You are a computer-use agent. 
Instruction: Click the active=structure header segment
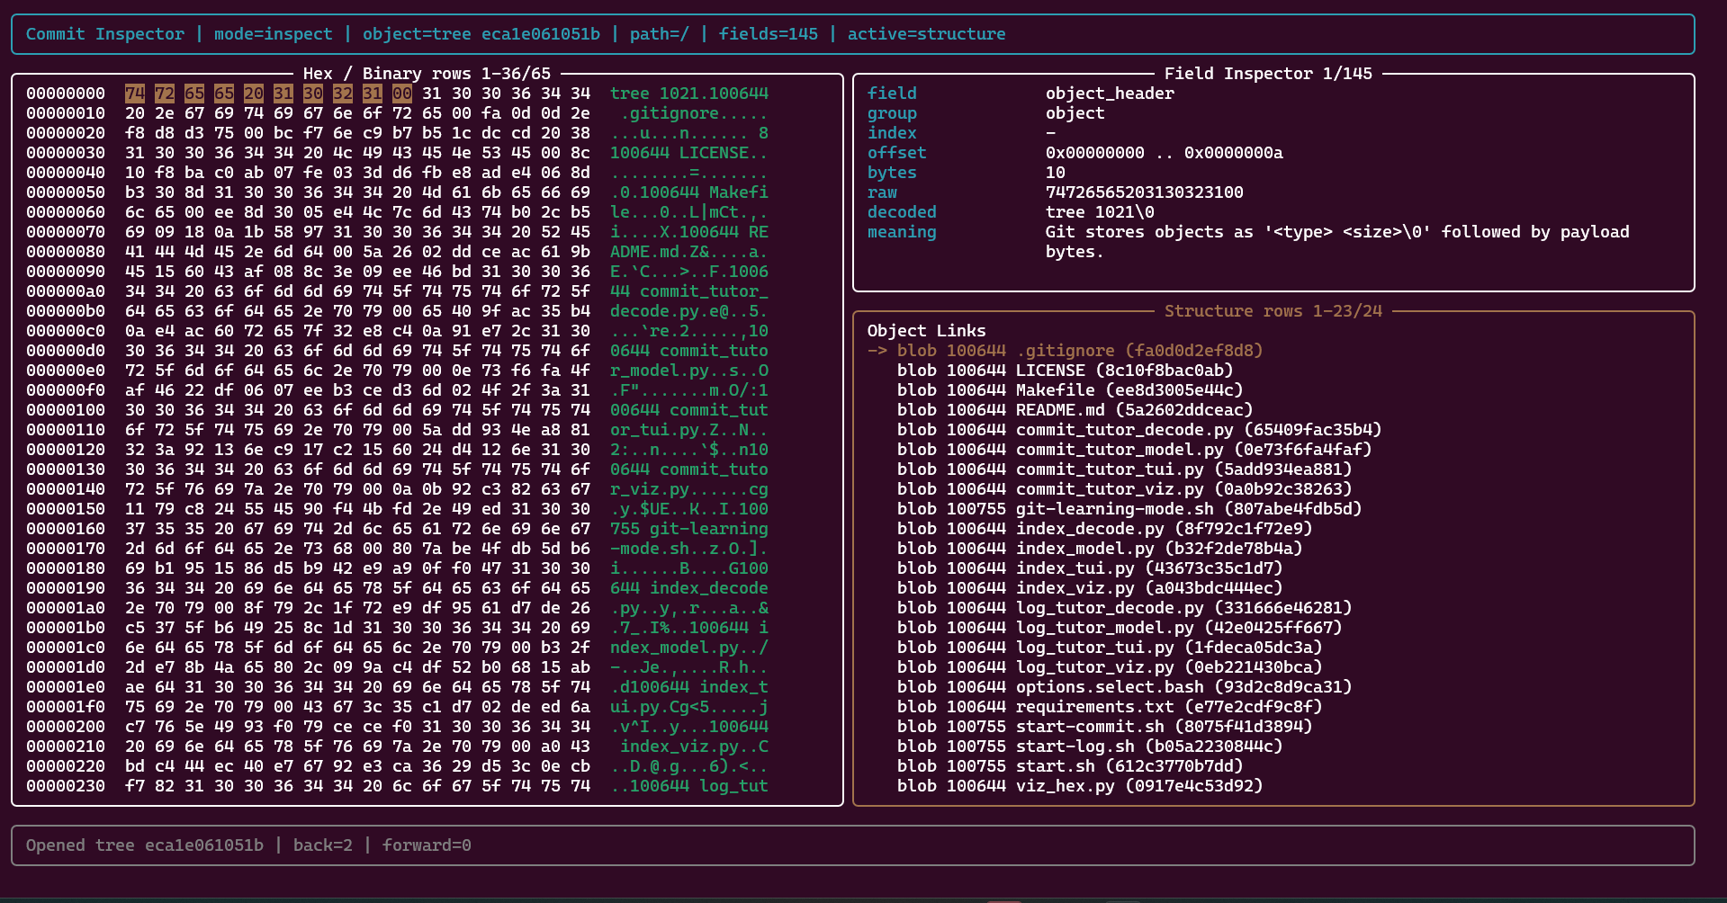[x=927, y=34]
